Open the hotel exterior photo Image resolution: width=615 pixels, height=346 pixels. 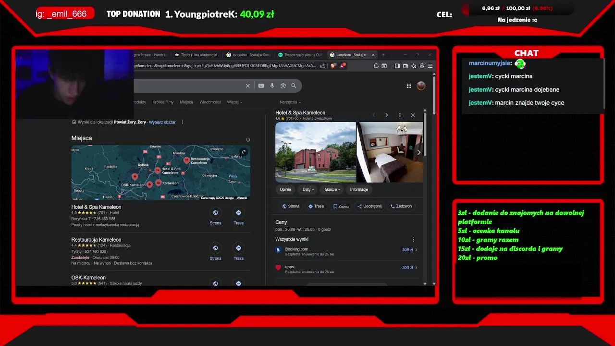click(315, 152)
